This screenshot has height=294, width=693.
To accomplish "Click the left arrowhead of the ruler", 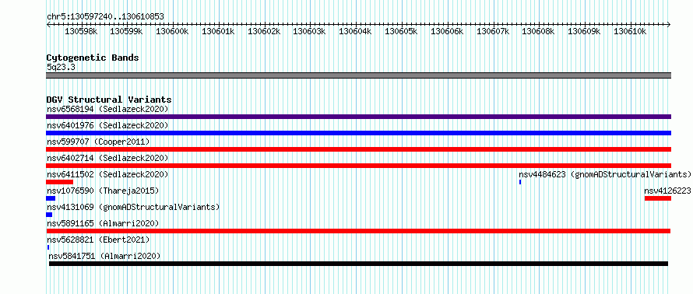I will click(x=48, y=24).
